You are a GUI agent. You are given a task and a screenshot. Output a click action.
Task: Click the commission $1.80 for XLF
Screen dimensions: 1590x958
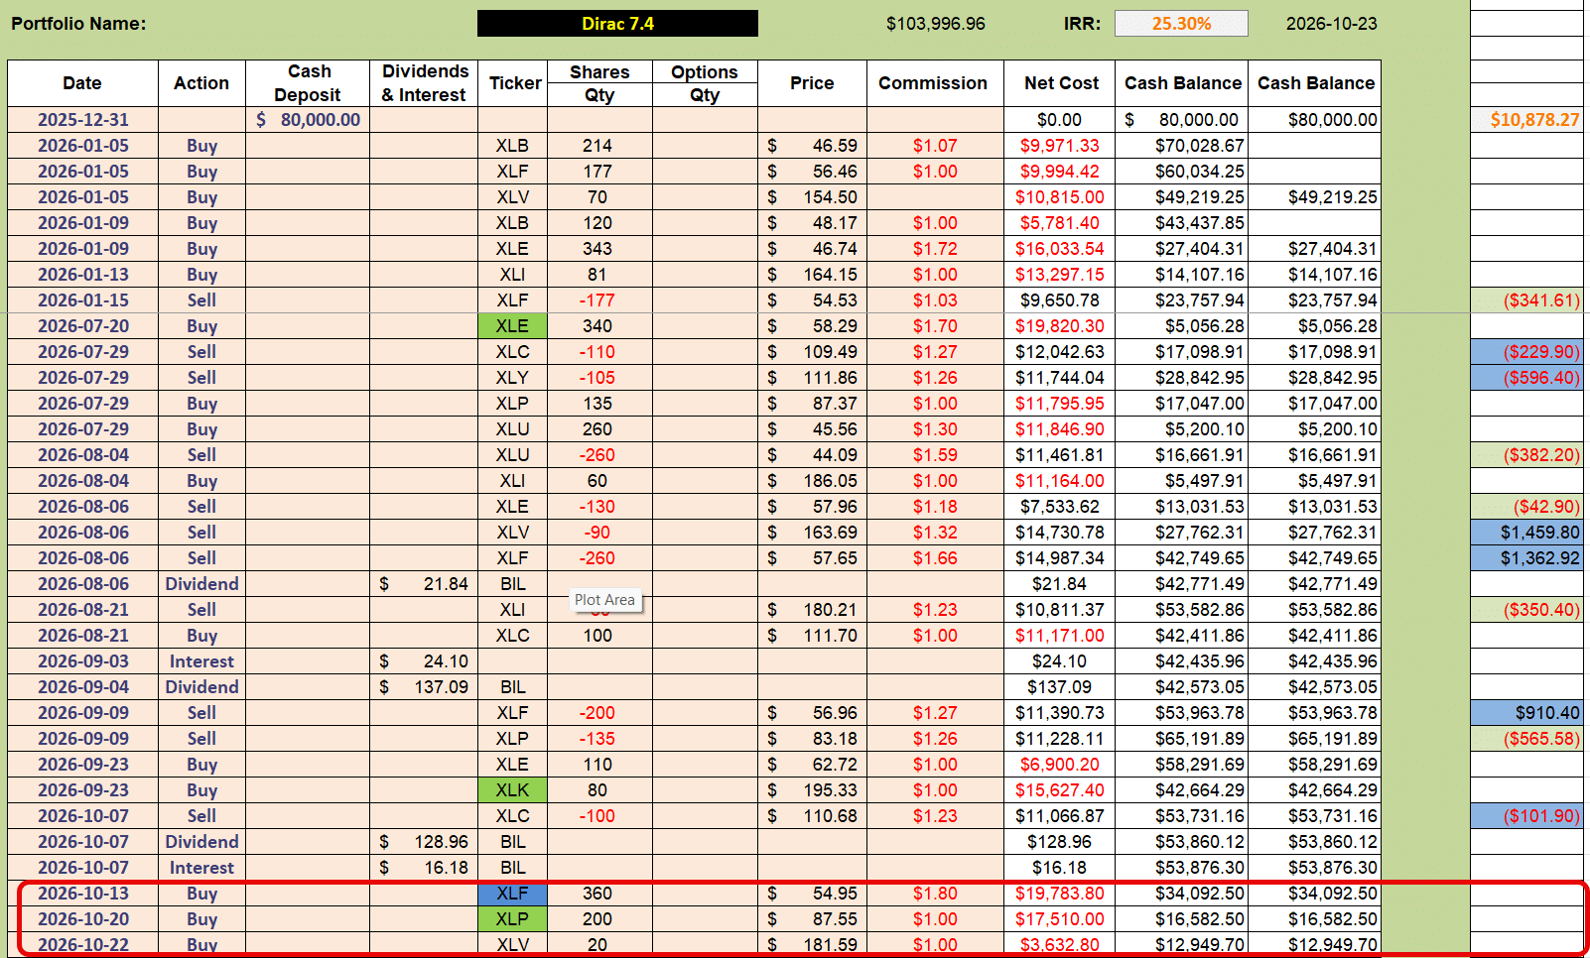(935, 894)
